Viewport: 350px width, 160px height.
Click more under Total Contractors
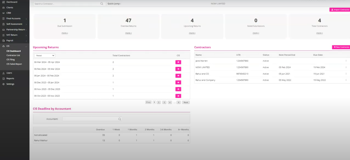click(x=319, y=33)
